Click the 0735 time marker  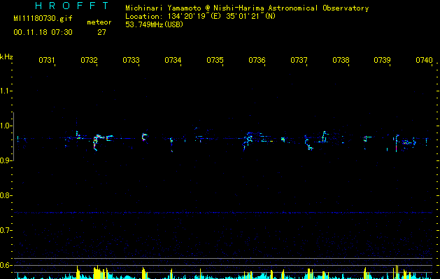[x=215, y=60]
